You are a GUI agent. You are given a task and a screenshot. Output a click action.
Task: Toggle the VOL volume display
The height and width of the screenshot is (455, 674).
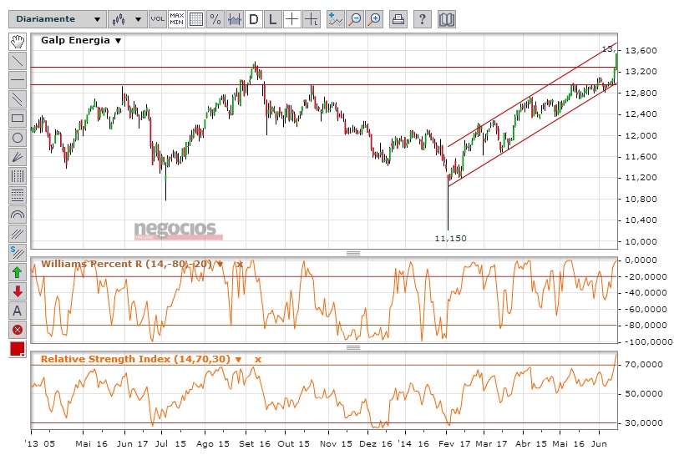158,19
